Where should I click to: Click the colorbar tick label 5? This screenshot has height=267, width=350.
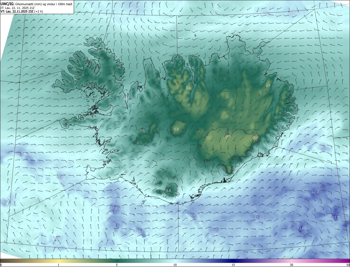[117, 265]
